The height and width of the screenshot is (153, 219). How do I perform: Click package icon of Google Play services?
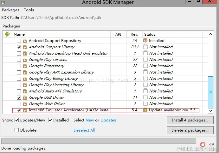pos(25,60)
